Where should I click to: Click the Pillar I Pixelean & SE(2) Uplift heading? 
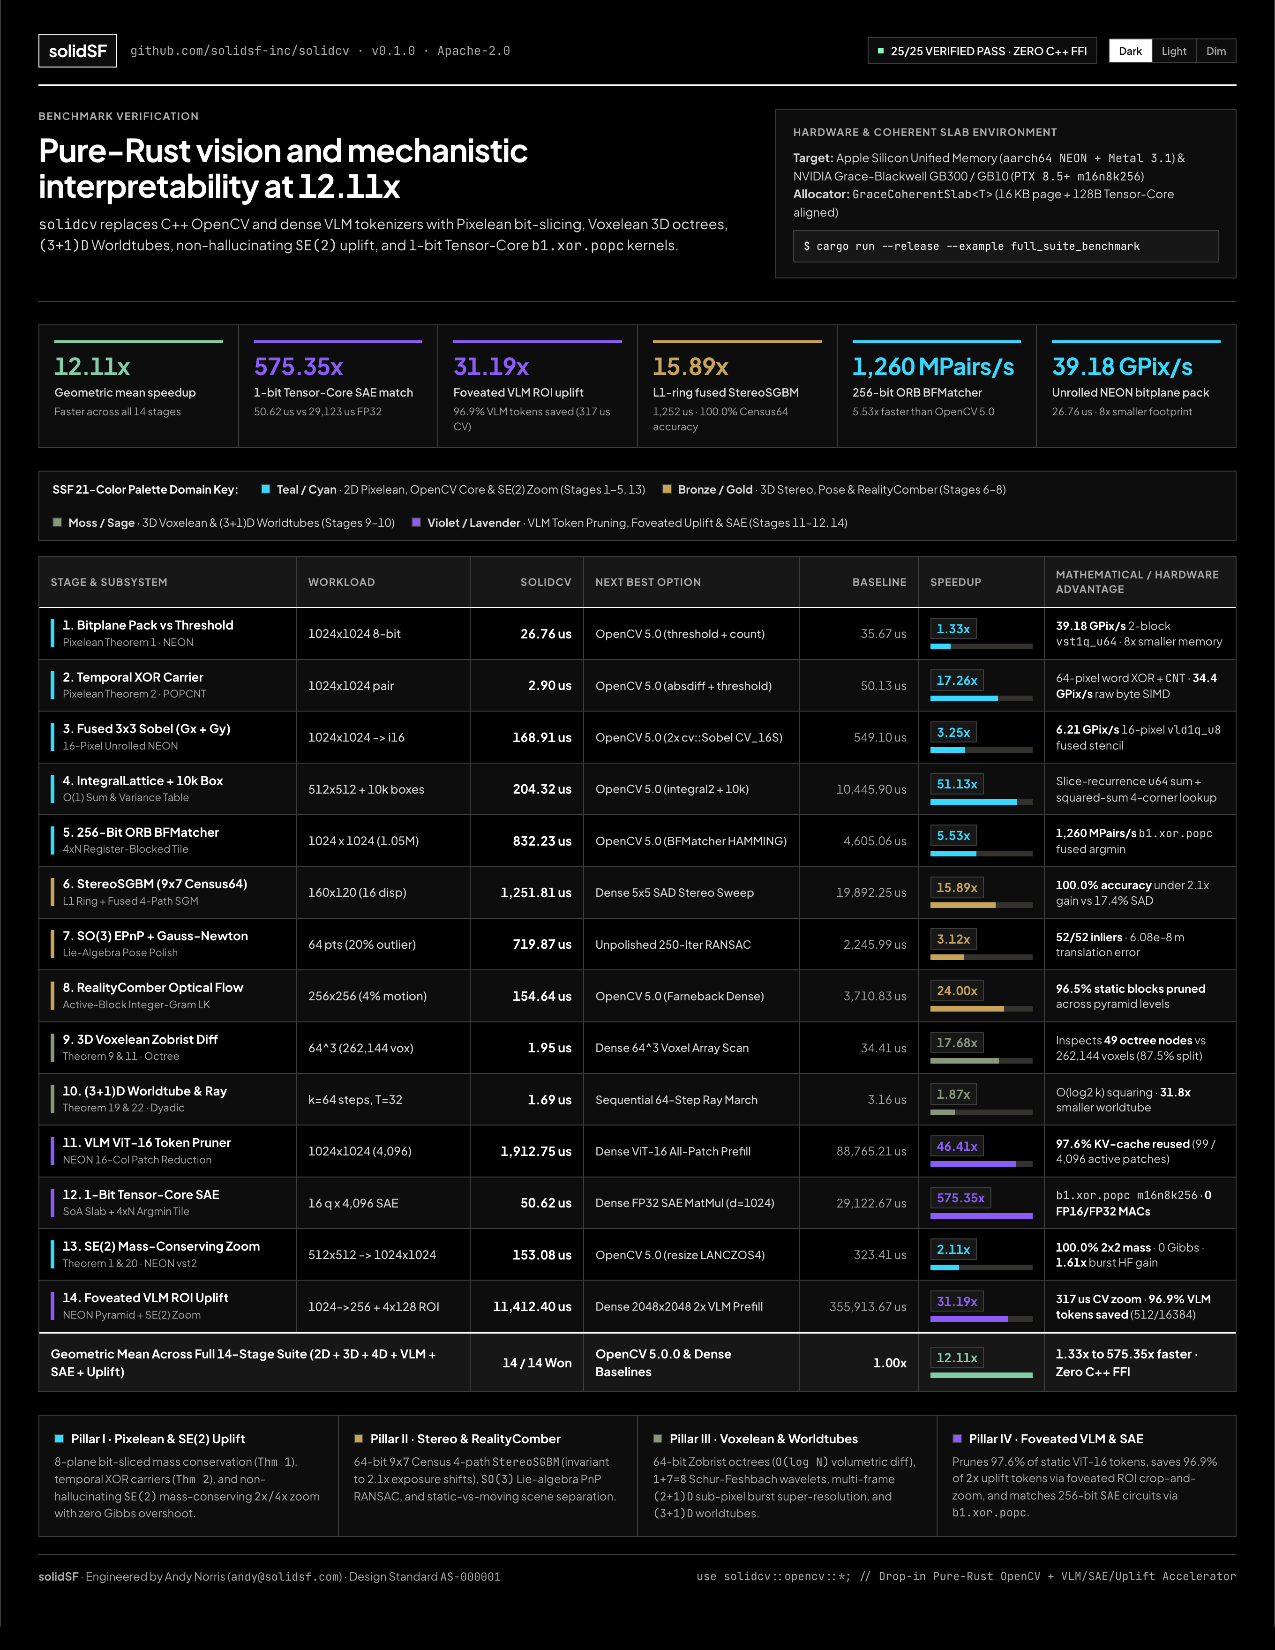[158, 1439]
